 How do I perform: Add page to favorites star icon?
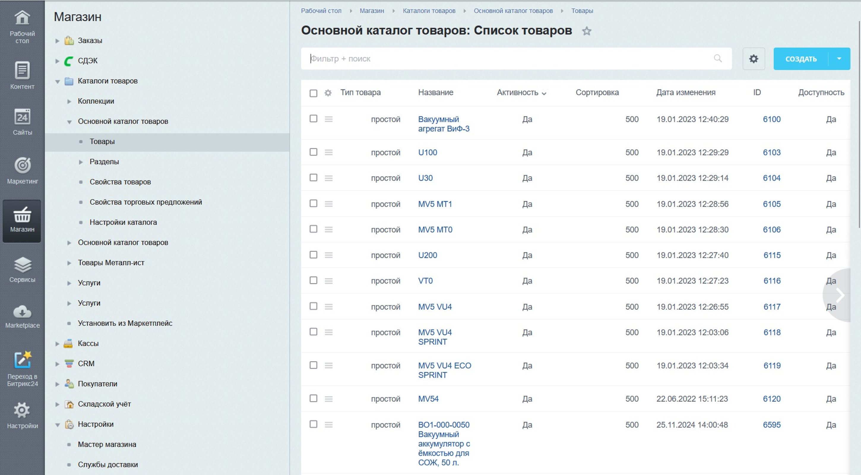[587, 31]
